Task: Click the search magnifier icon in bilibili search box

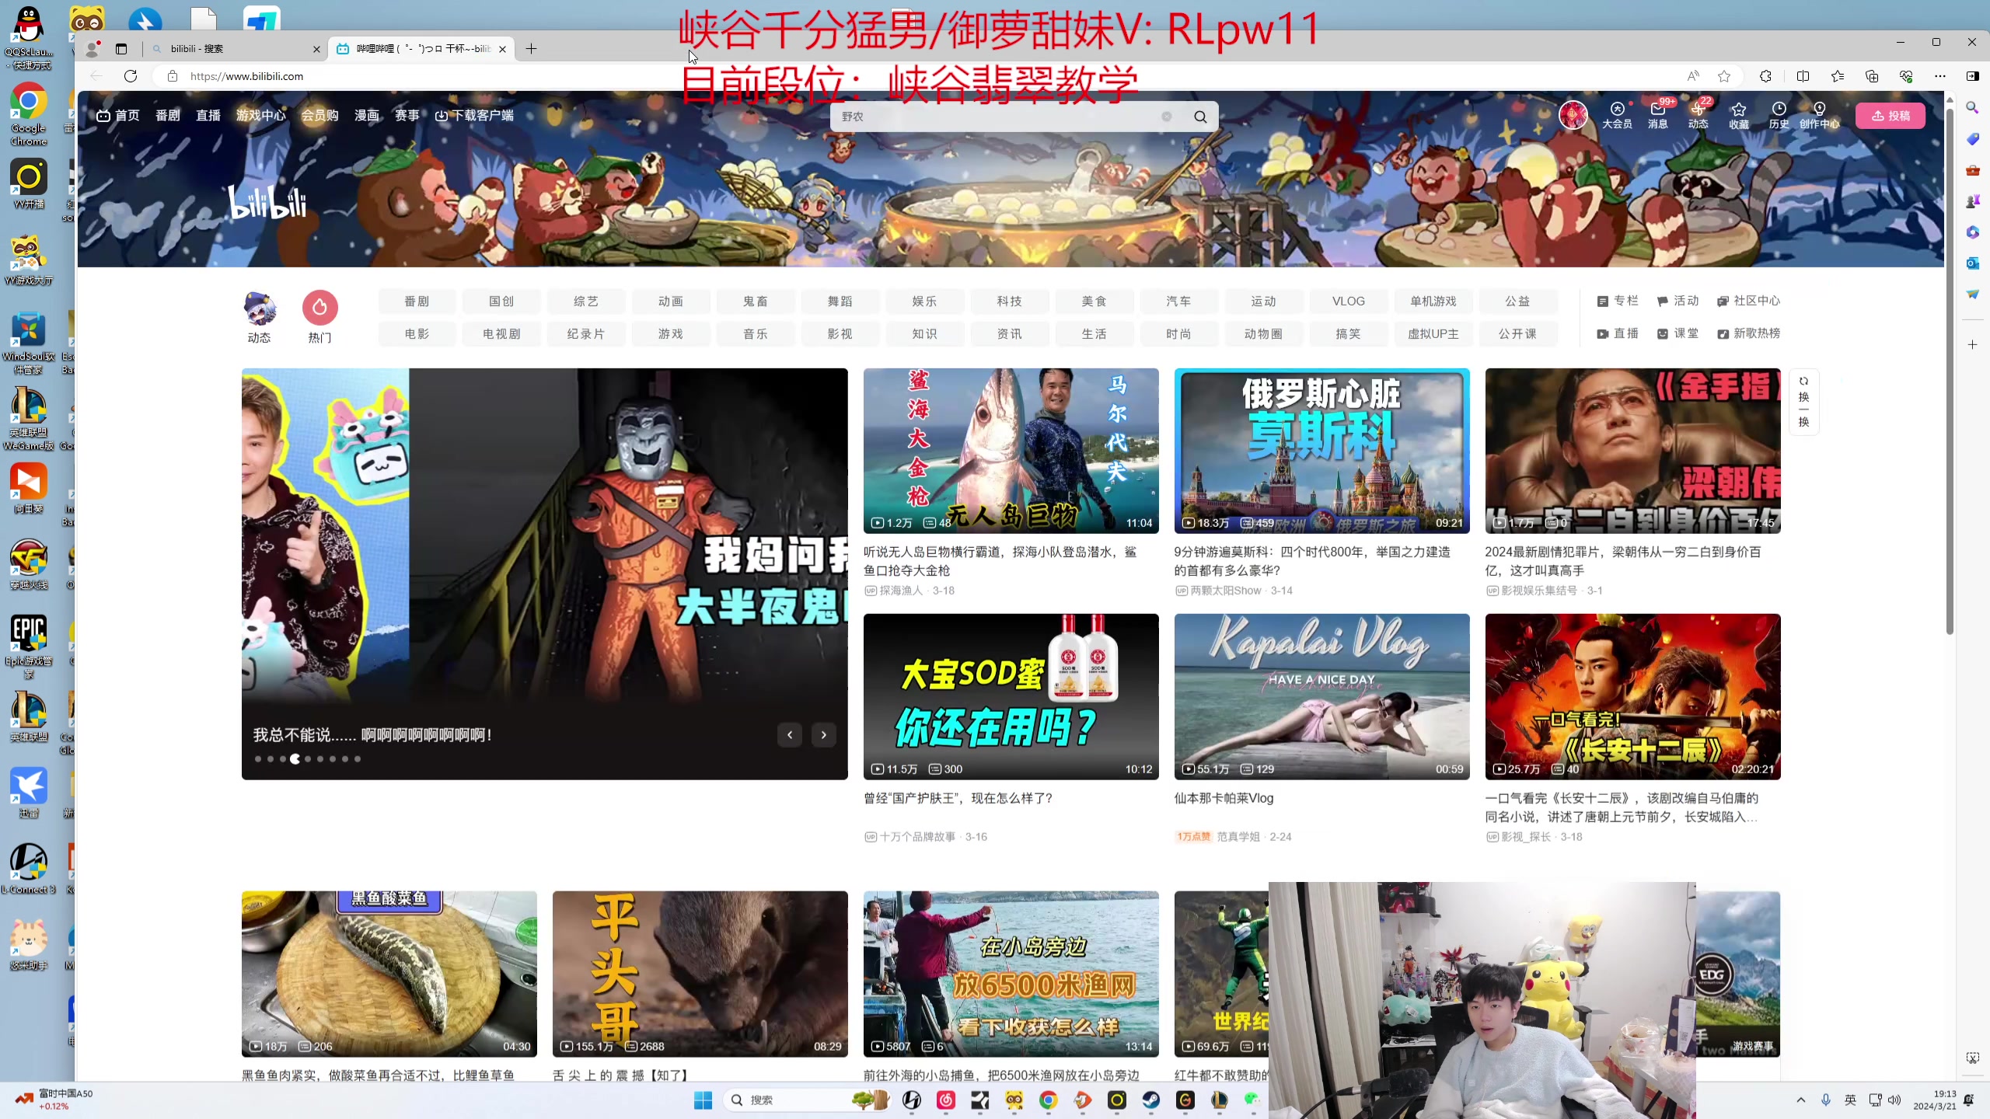Action: (x=1200, y=117)
